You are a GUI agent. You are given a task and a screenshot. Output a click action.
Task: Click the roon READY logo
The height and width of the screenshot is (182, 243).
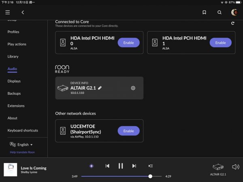coord(62,69)
